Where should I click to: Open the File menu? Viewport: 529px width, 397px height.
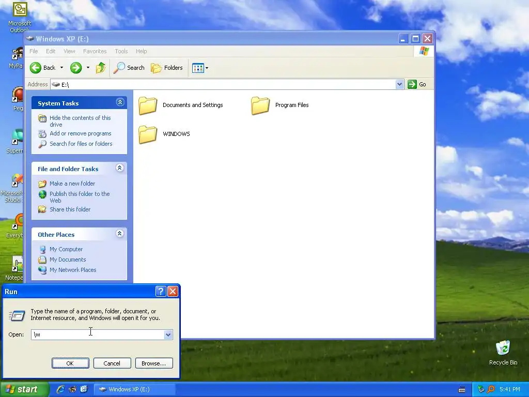coord(34,51)
